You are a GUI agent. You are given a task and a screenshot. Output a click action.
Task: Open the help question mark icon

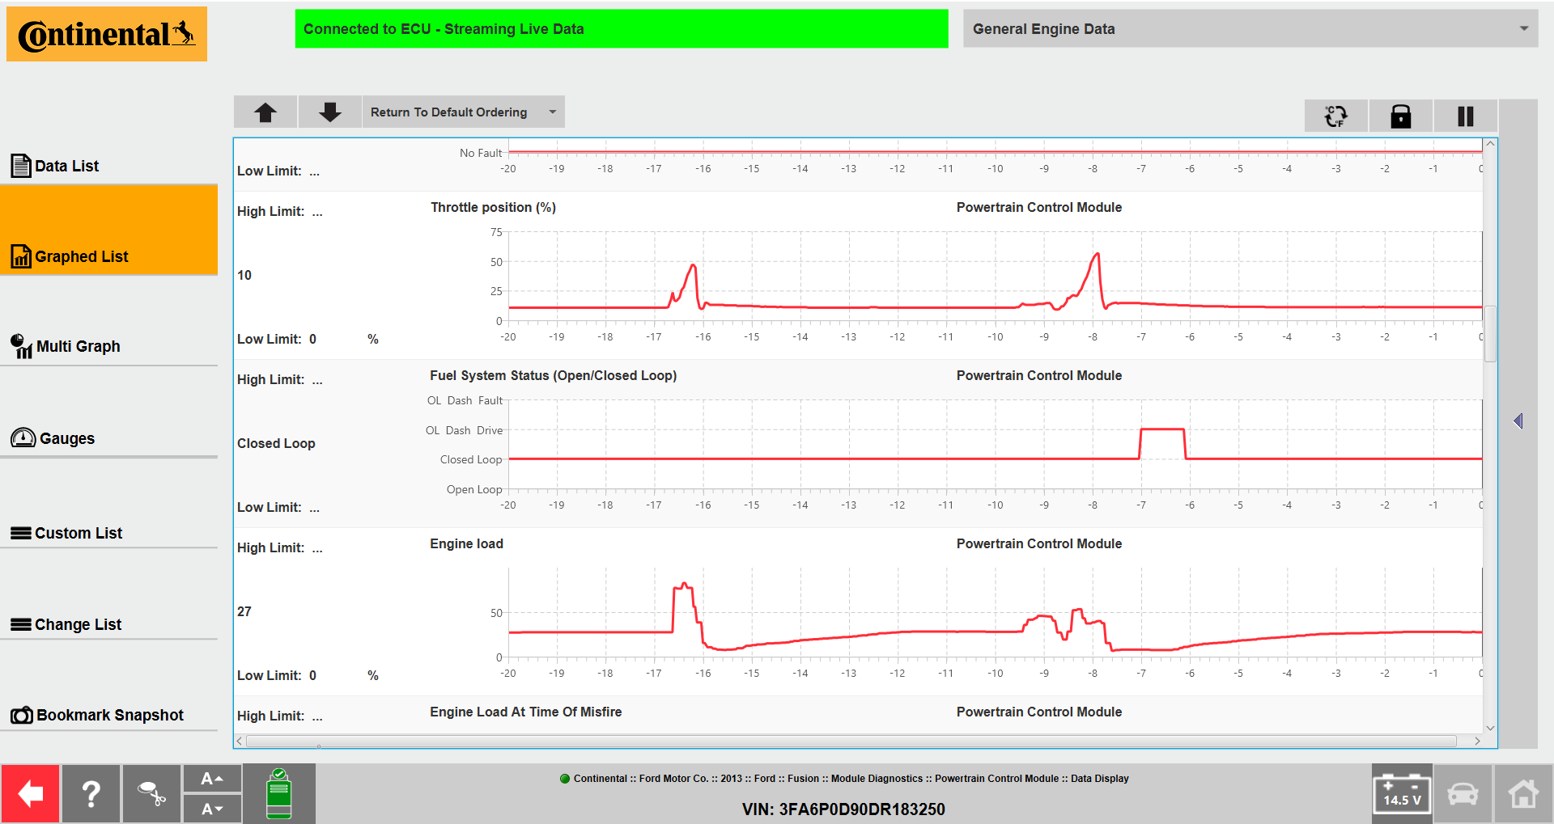pos(91,793)
